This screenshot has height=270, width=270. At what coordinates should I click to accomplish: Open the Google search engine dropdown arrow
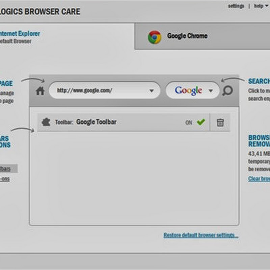point(211,91)
